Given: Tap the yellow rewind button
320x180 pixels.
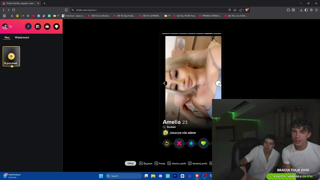Looking at the screenshot, I should pyautogui.click(x=167, y=143).
